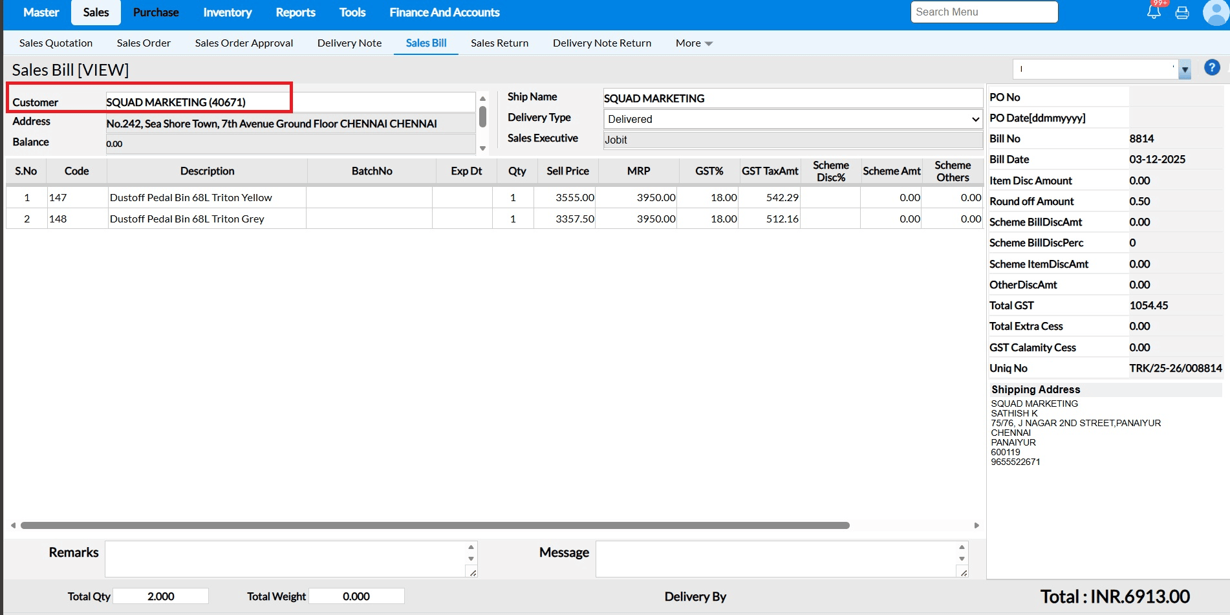
Task: Click the blue help question mark icon
Action: (x=1212, y=67)
